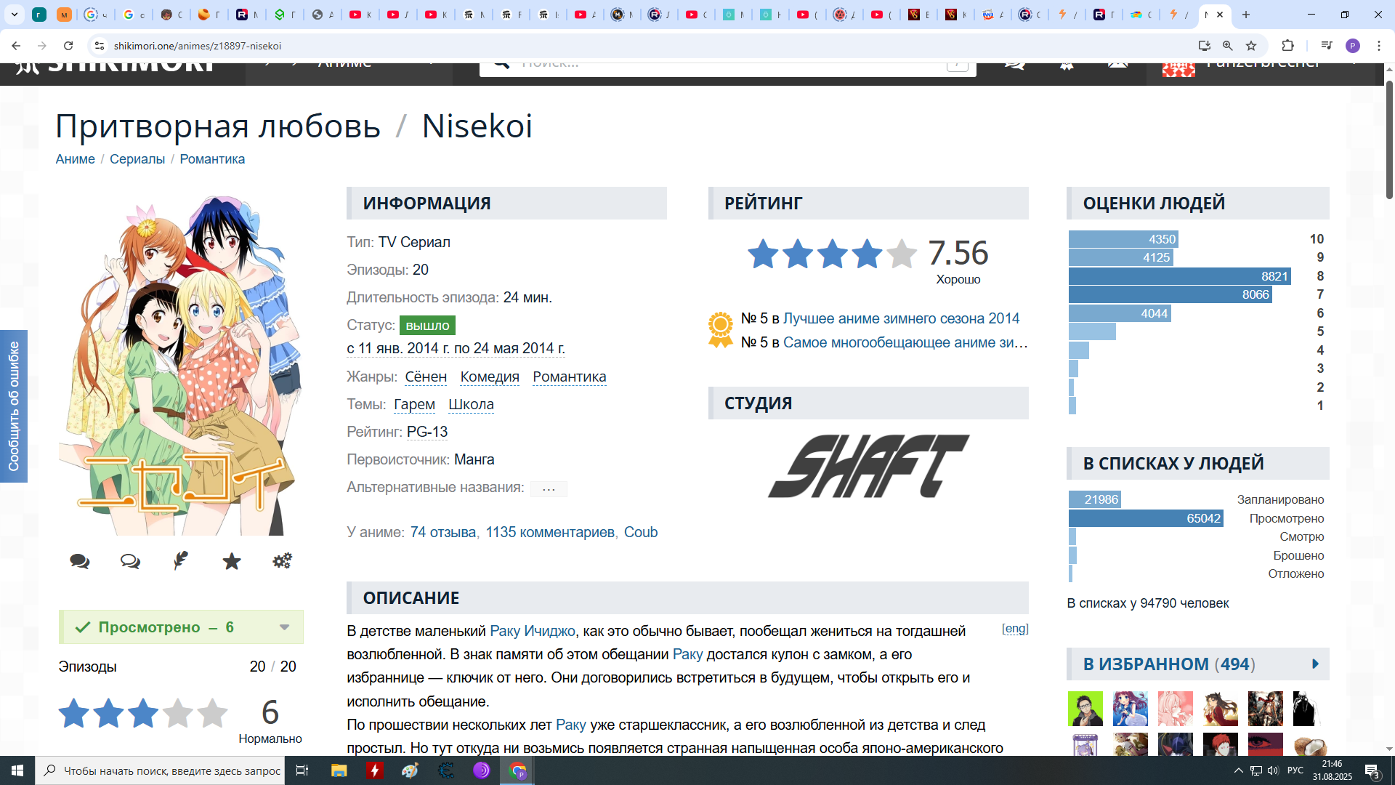Click the outlined speech bubbles icon under the poster
The image size is (1395, 785).
[130, 561]
